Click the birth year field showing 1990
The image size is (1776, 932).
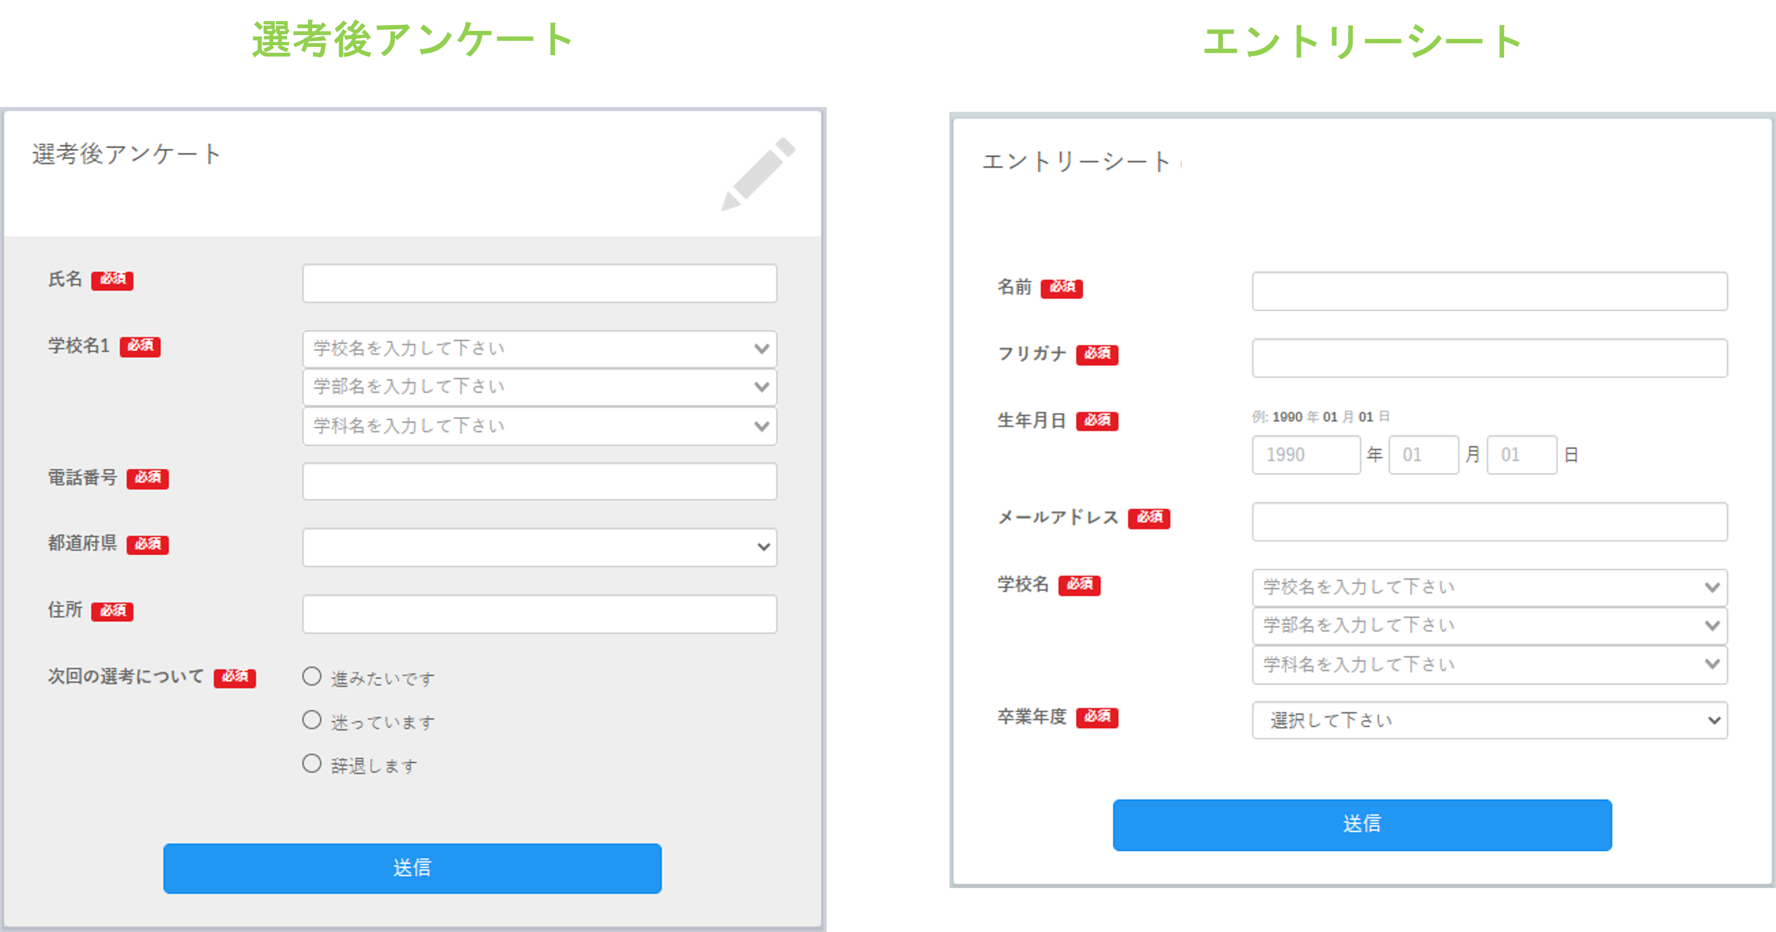[1306, 455]
